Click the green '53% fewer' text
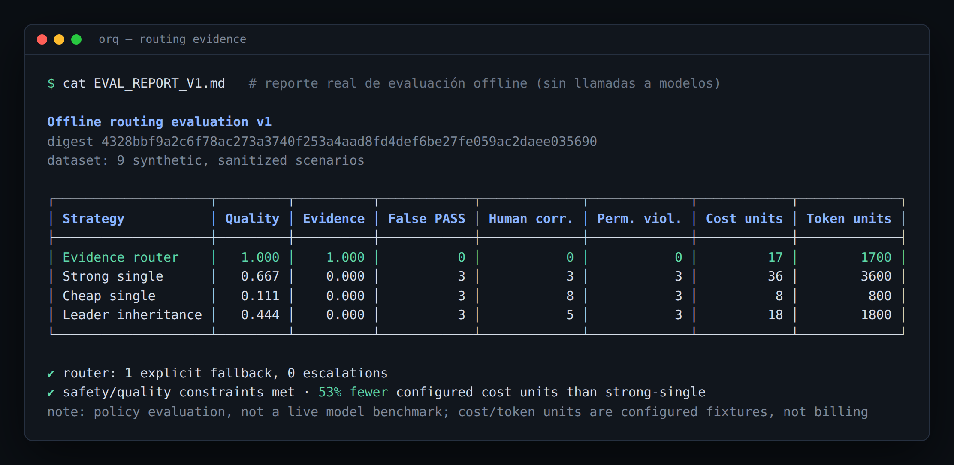The image size is (954, 465). tap(353, 392)
